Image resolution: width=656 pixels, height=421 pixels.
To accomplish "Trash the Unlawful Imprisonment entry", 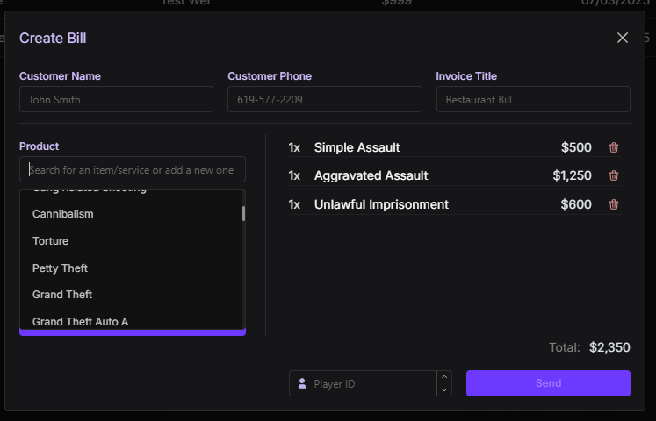I will 614,204.
